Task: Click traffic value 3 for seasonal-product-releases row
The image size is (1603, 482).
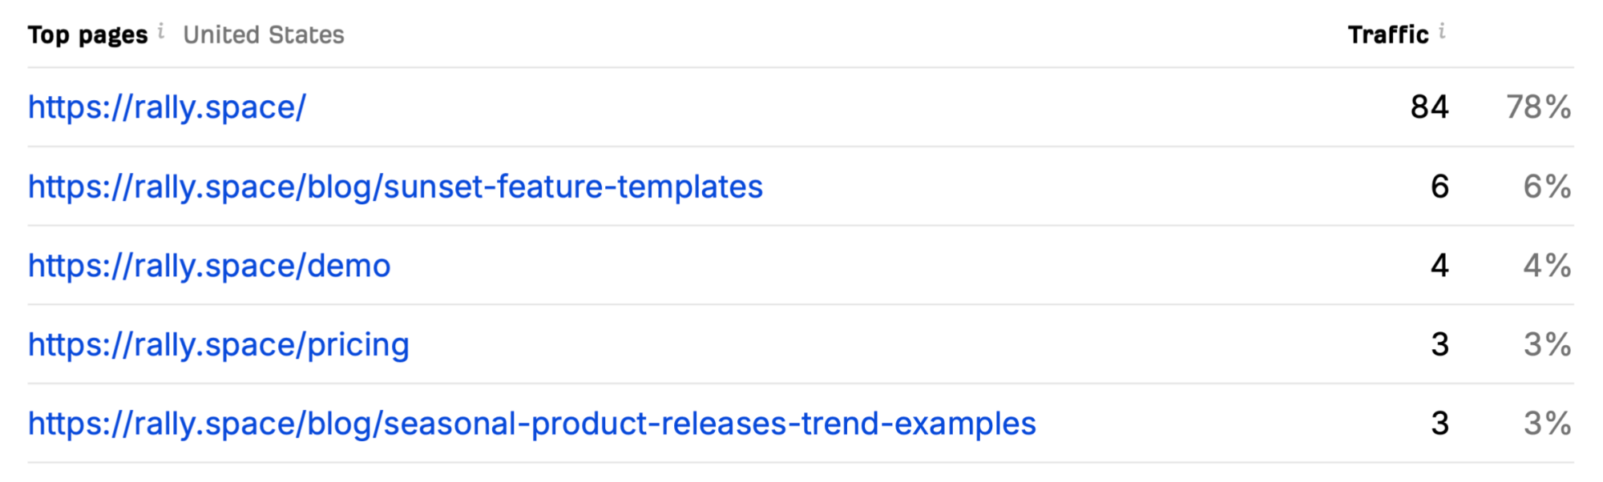Action: coord(1440,424)
